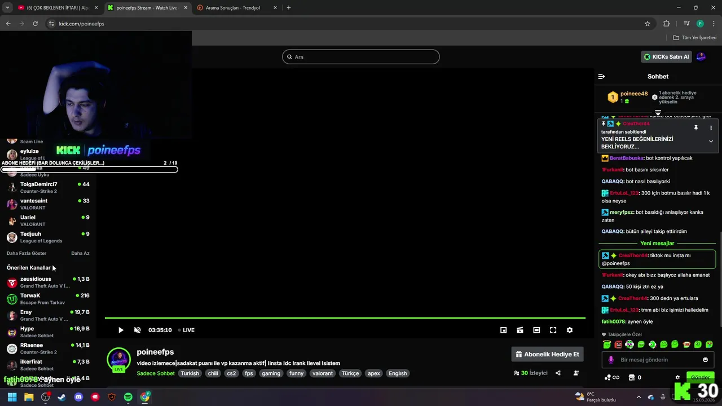Open Discord from the taskbar
Viewport: 722px width, 406px height.
pyautogui.click(x=78, y=397)
